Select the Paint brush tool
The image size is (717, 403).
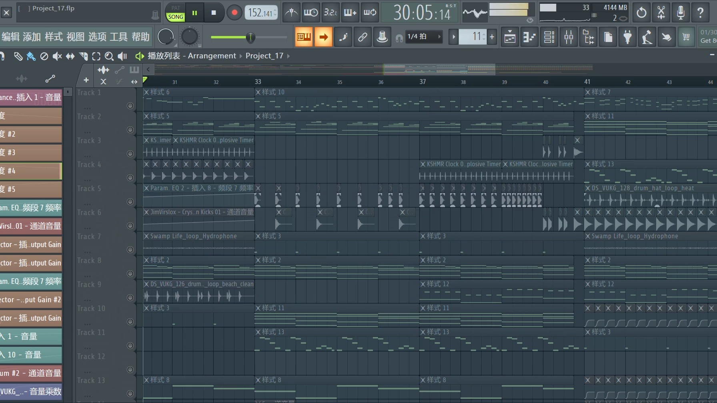pos(31,56)
